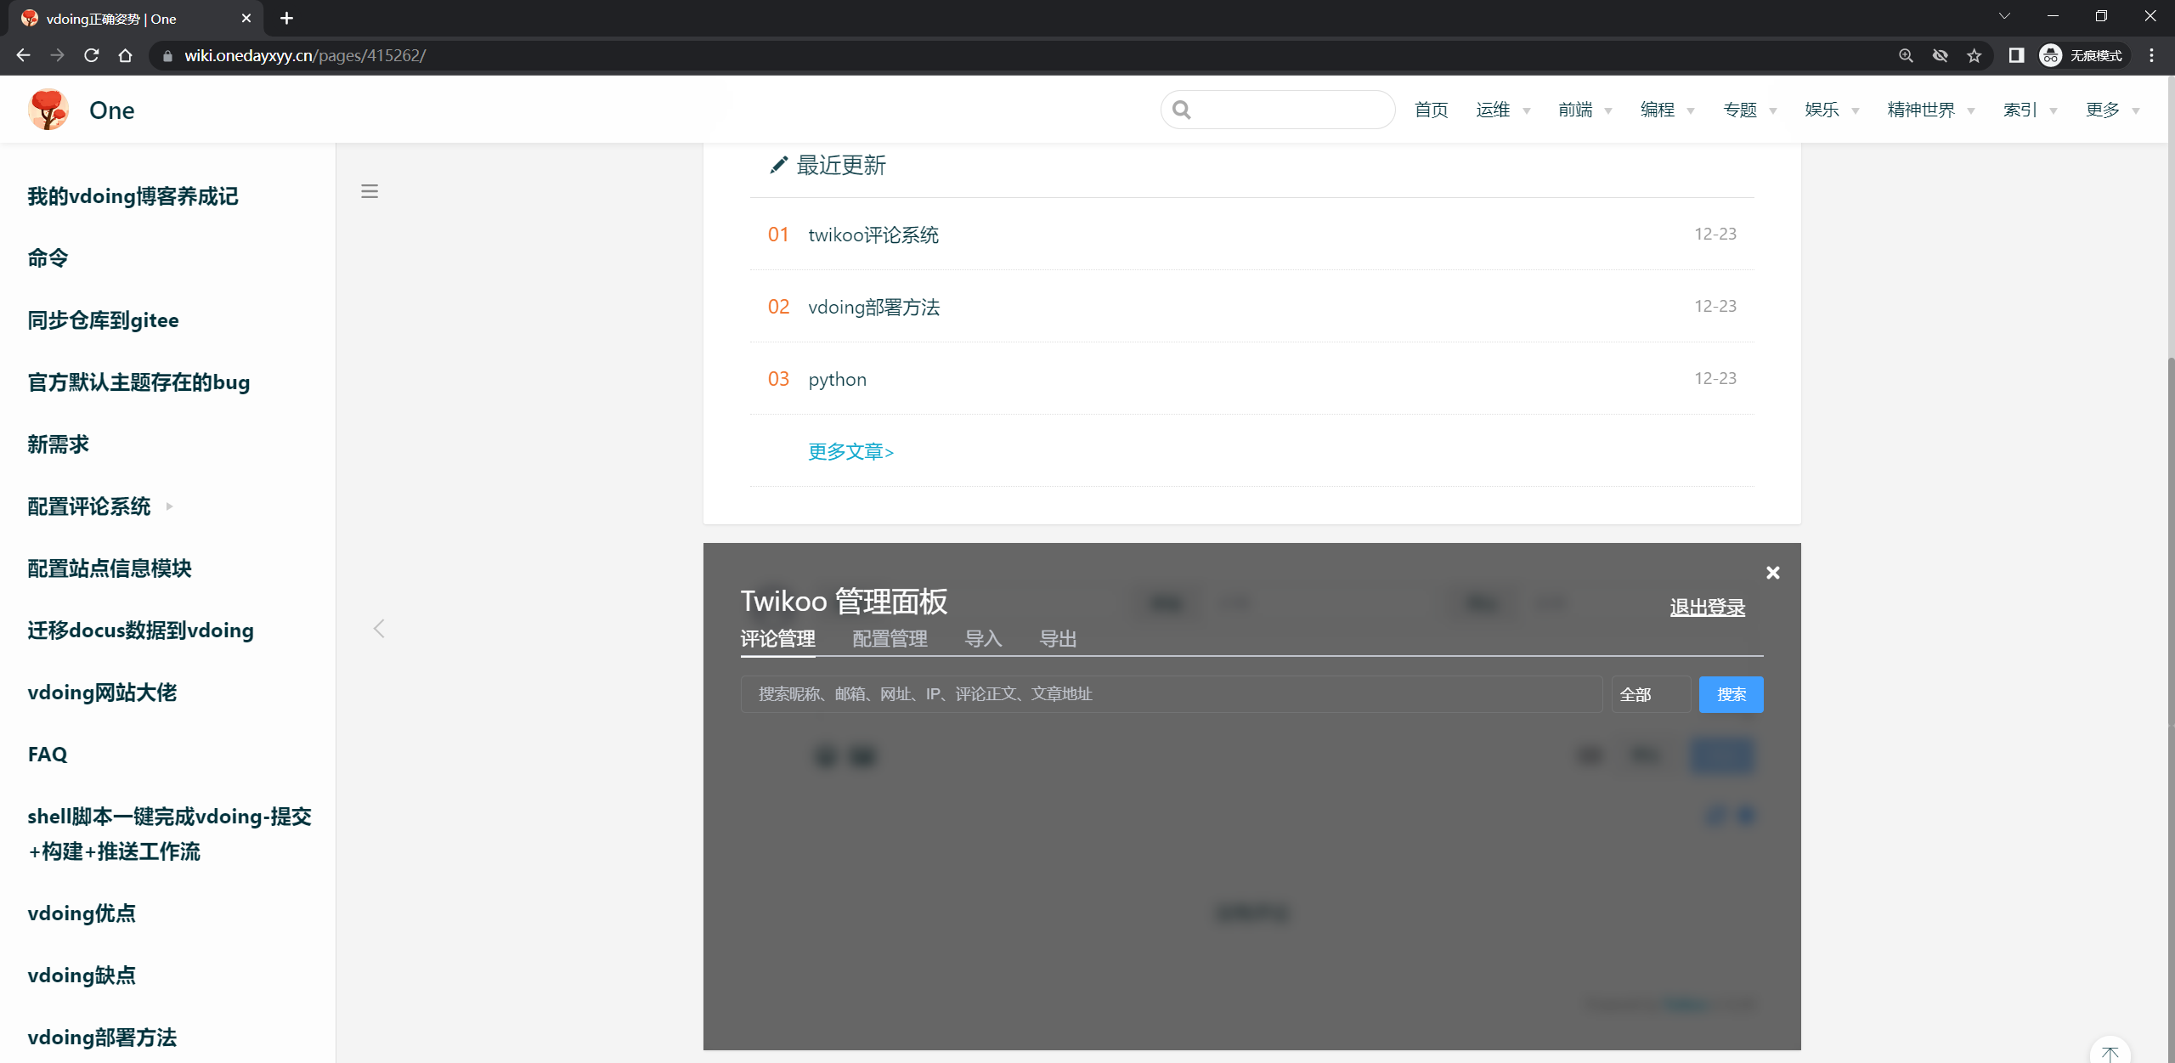Open the tab search chevron

coord(2004,16)
